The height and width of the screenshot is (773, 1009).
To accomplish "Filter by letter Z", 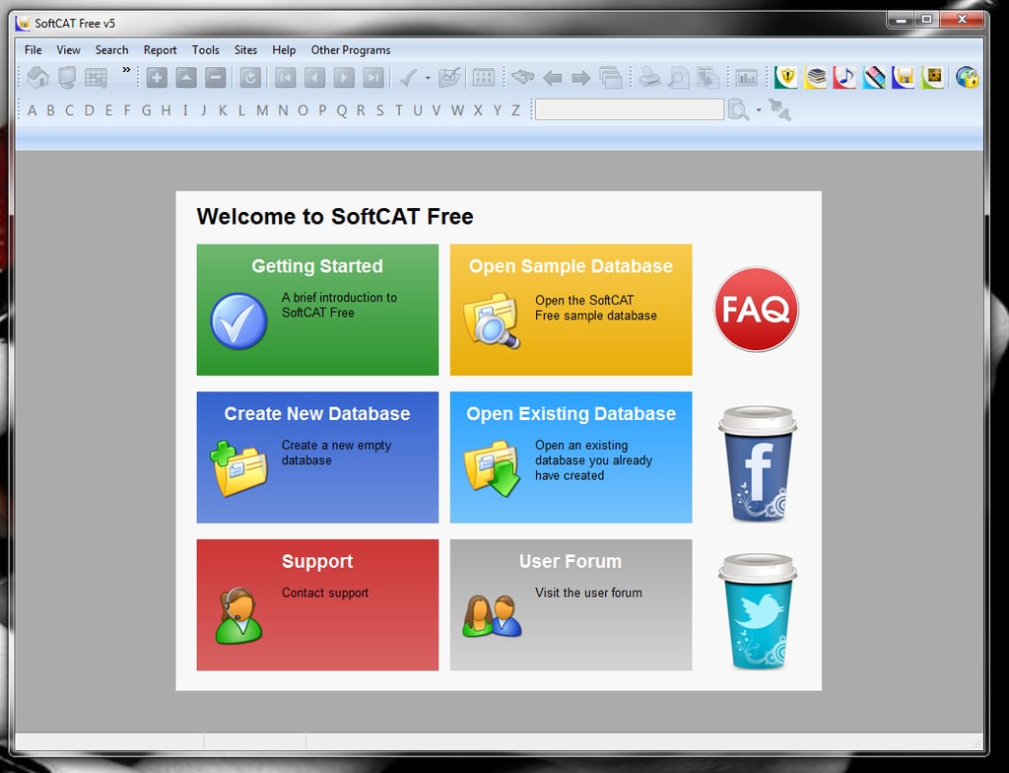I will click(x=515, y=110).
